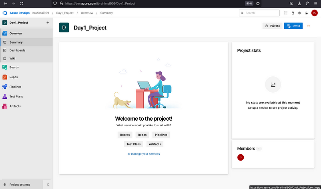321x189 pixels.
Task: Start with the Artifacts service button
Action: point(155,144)
